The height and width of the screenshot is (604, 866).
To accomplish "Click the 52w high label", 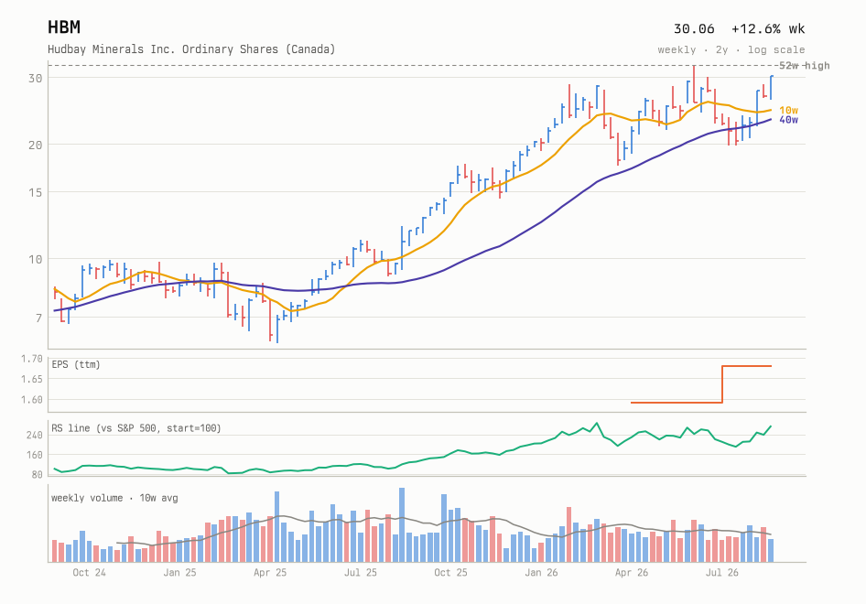I will (804, 66).
